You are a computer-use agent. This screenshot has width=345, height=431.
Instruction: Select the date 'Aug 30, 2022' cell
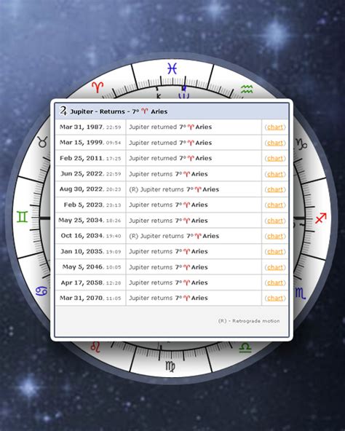pyautogui.click(x=90, y=189)
